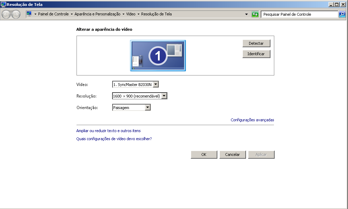
Task: Click the OK button
Action: 204,154
